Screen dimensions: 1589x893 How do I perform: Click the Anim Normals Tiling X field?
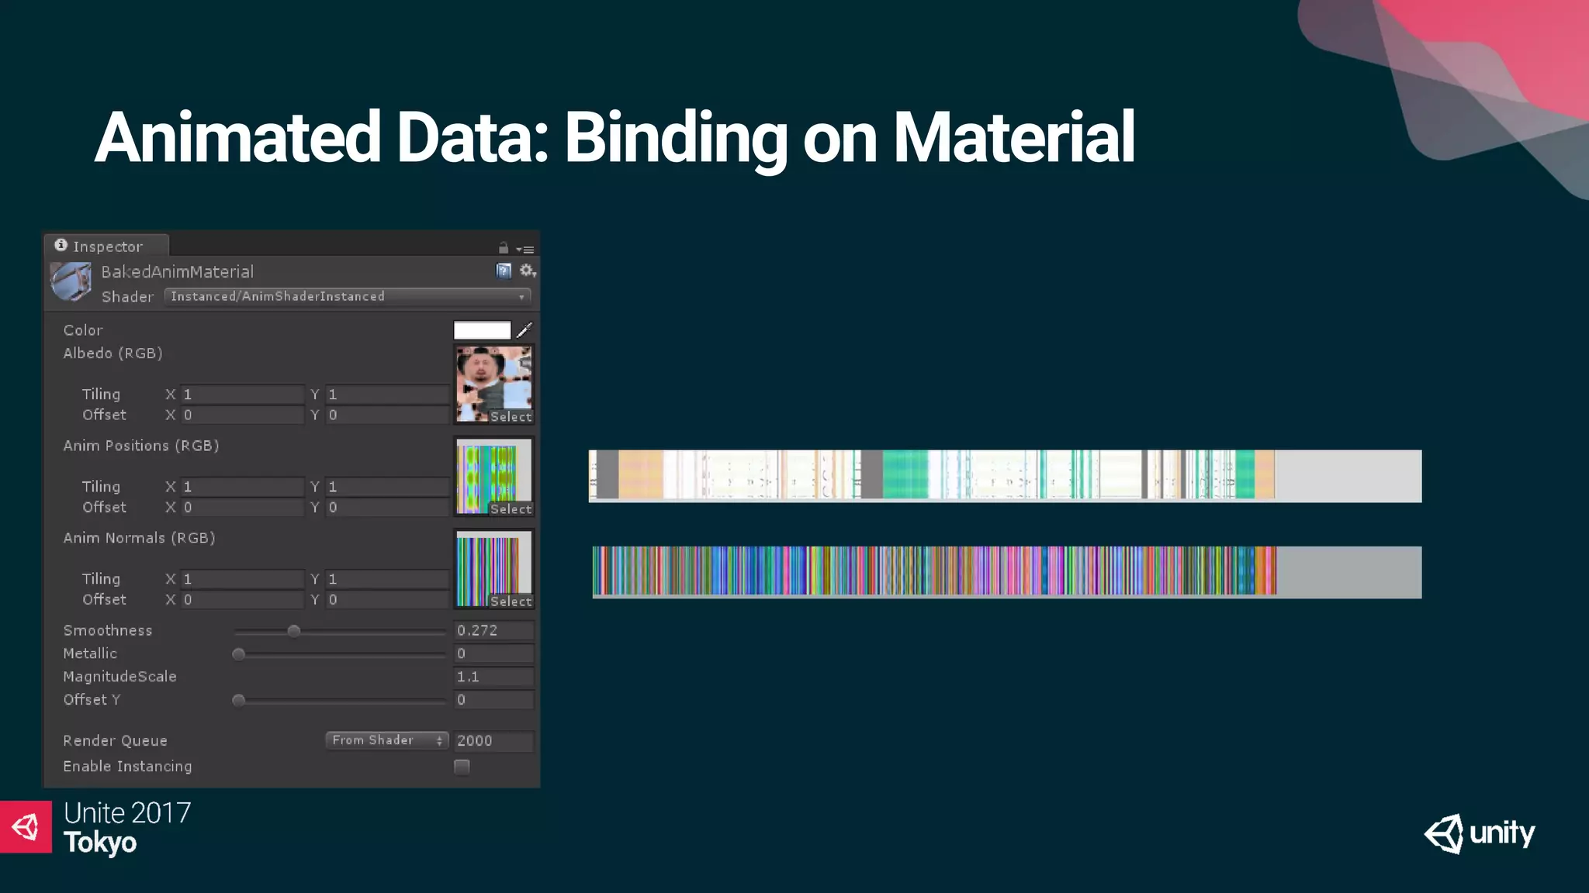pyautogui.click(x=242, y=579)
